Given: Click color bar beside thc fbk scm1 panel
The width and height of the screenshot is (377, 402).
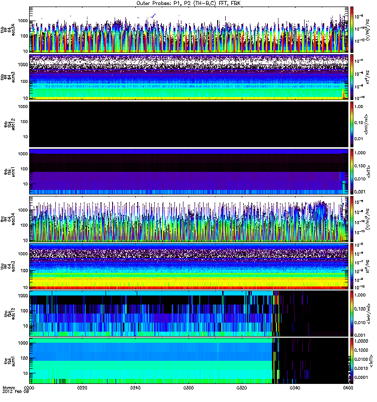Looking at the screenshot, I should pyautogui.click(x=352, y=361).
